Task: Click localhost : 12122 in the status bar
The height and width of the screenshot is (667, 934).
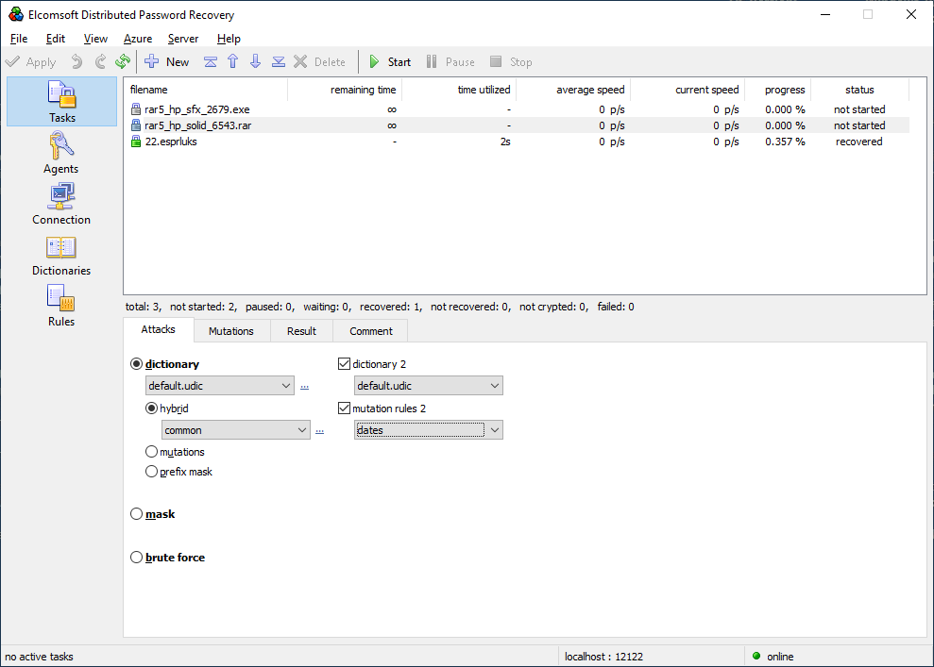Action: [604, 657]
